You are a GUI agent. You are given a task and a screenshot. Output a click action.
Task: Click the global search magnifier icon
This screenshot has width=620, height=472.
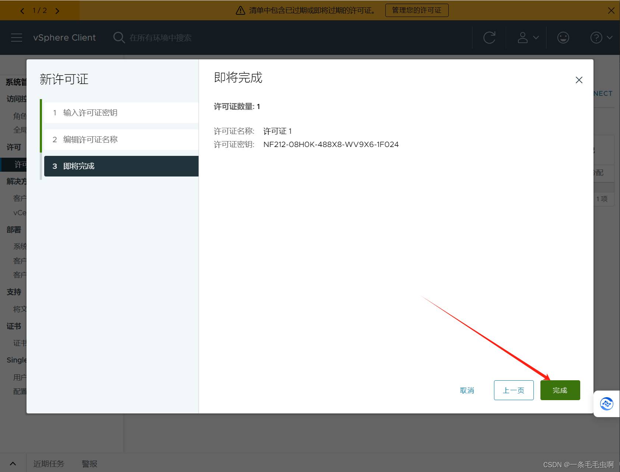click(119, 38)
